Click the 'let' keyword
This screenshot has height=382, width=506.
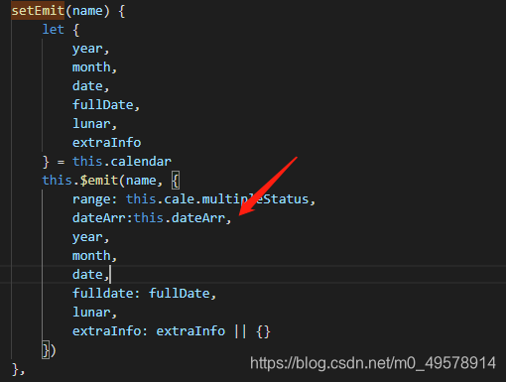[53, 30]
